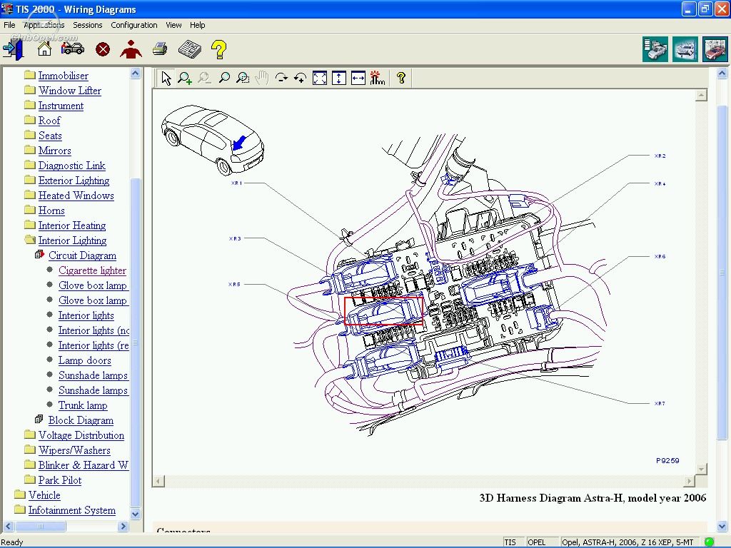Open the Applications menu
The width and height of the screenshot is (731, 548).
44,25
